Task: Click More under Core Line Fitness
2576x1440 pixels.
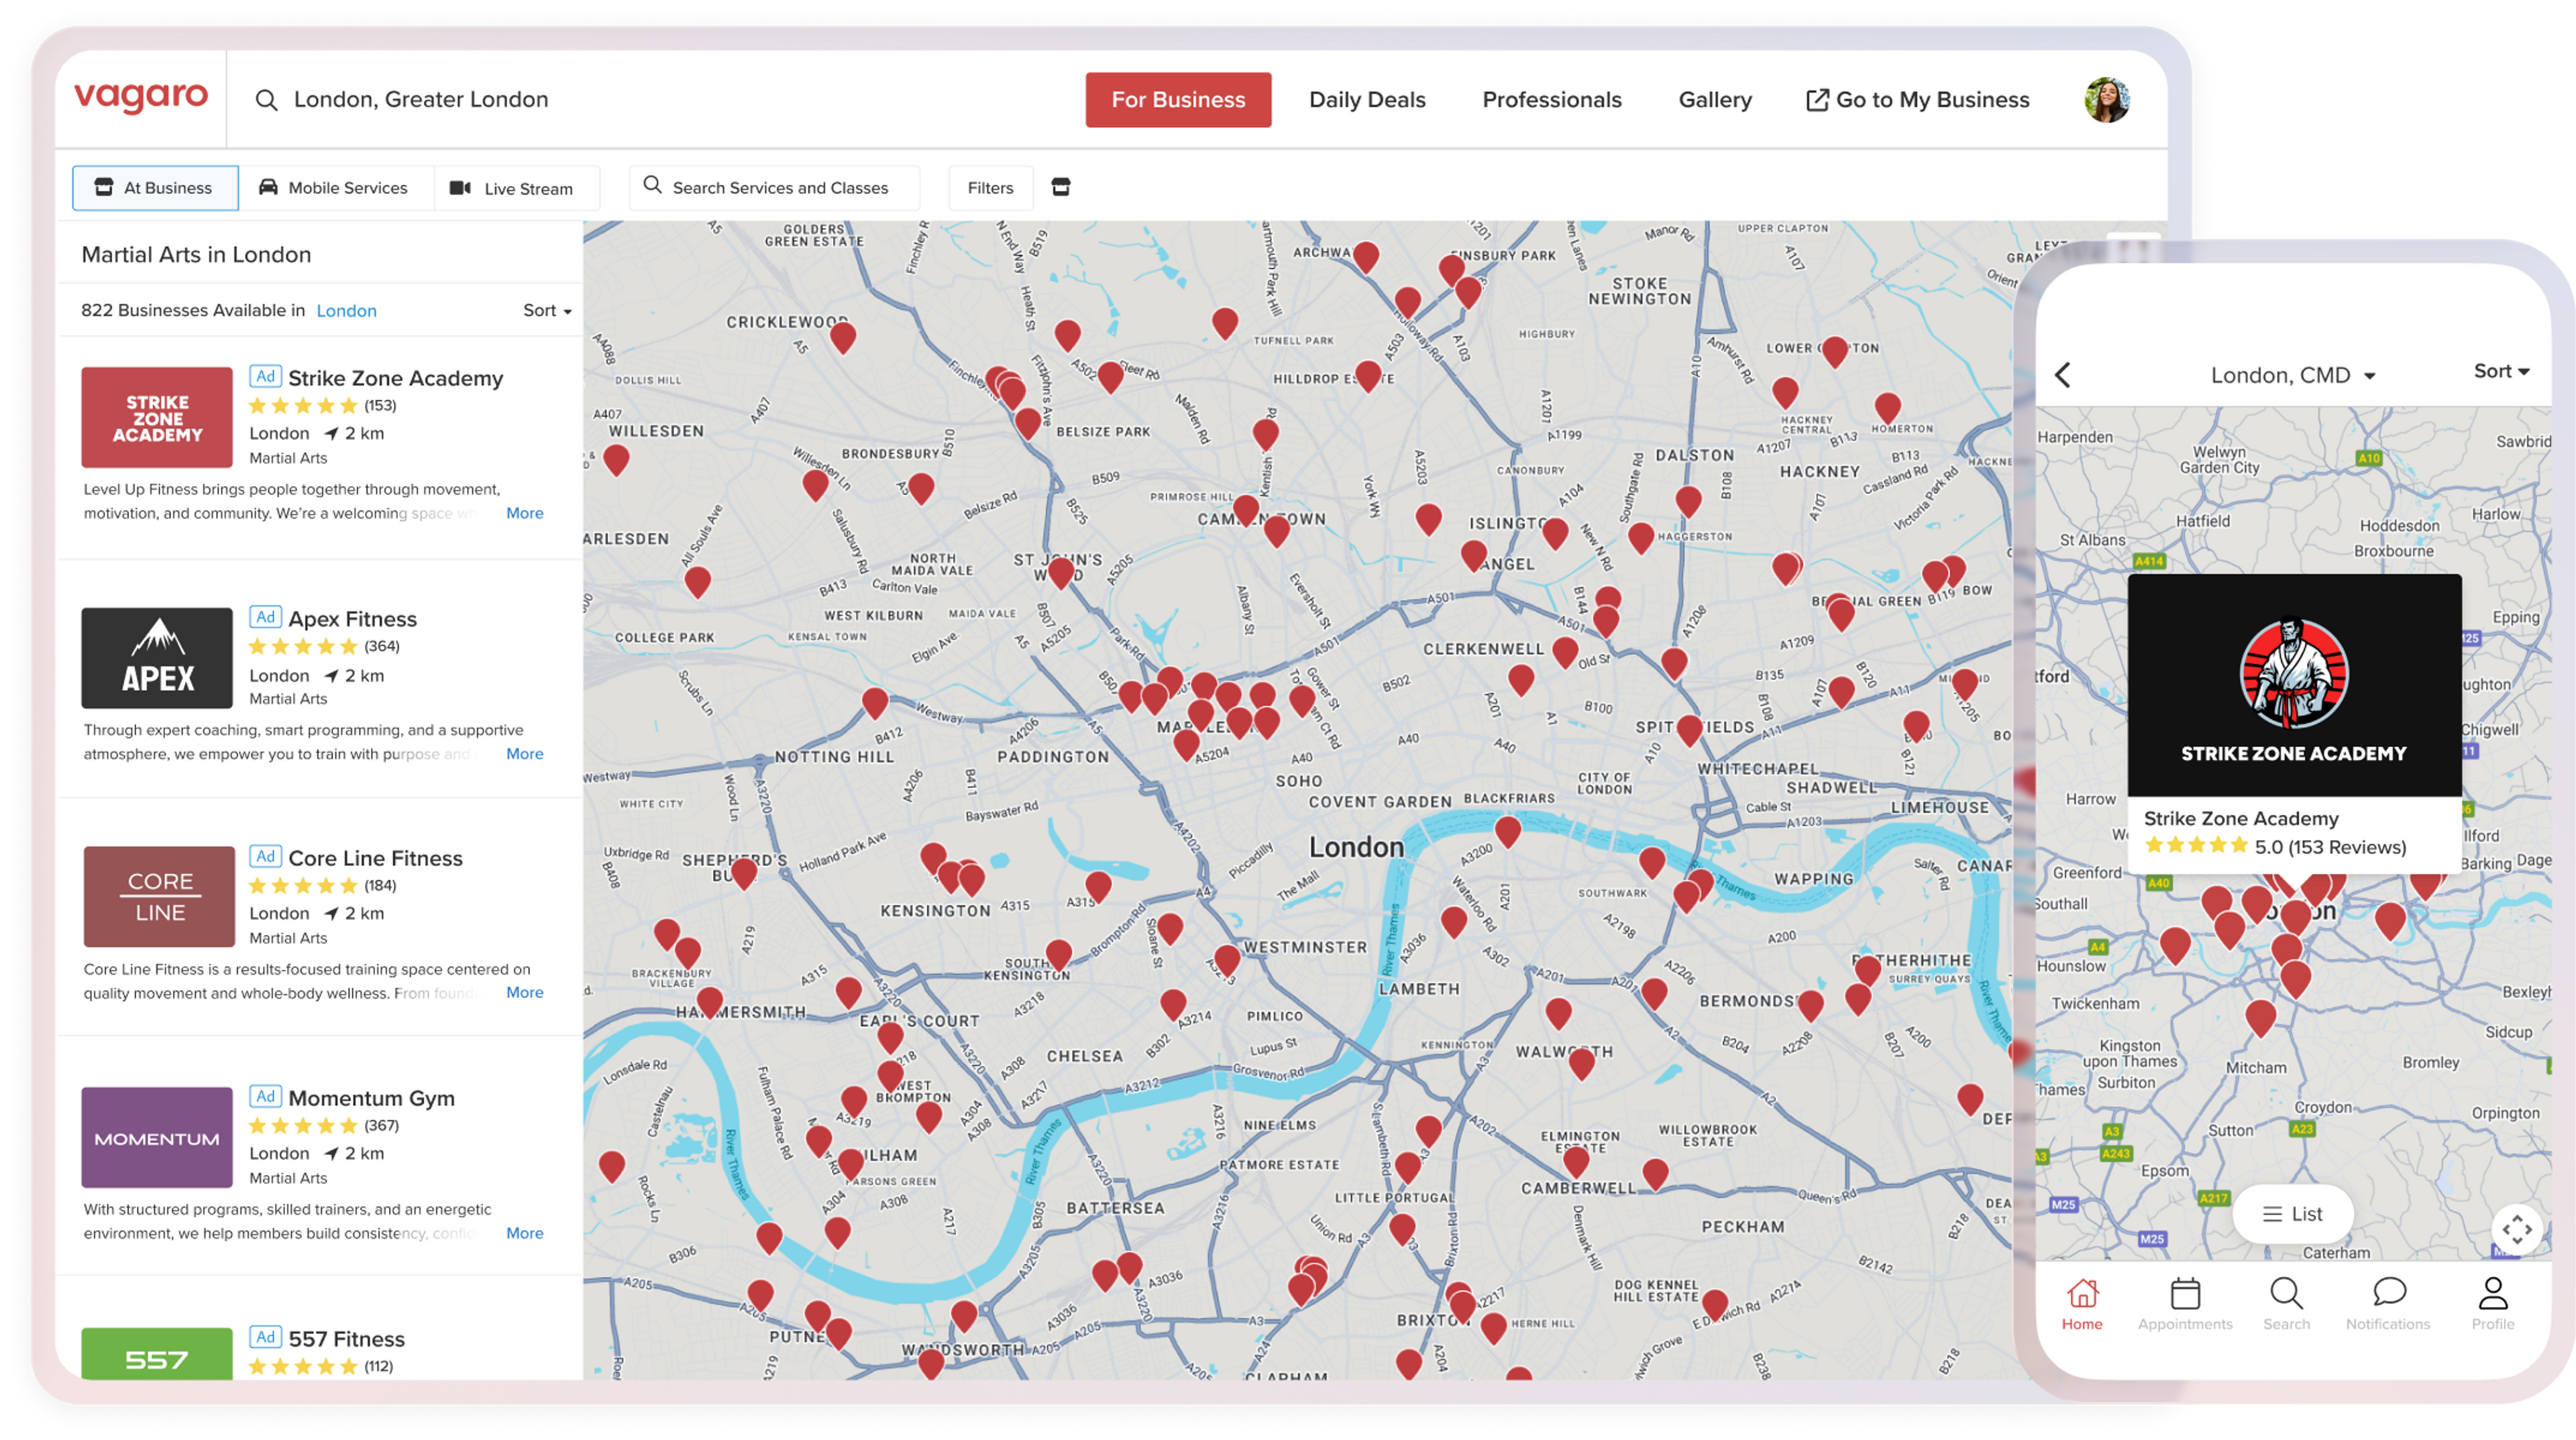Action: (x=524, y=993)
